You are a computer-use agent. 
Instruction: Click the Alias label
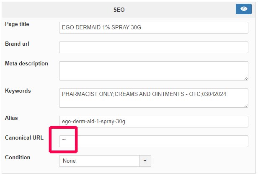11,118
